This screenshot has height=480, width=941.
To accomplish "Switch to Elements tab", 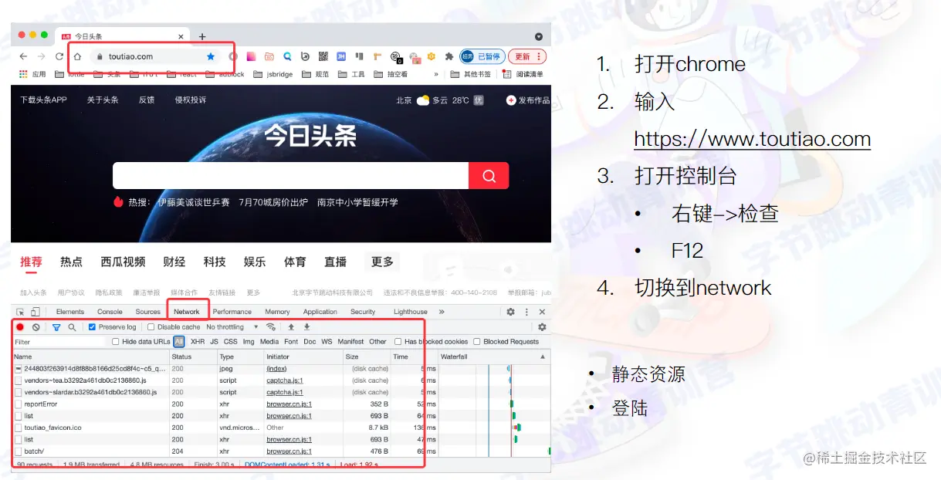I will 70,312.
